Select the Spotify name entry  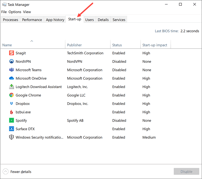tap(21, 121)
